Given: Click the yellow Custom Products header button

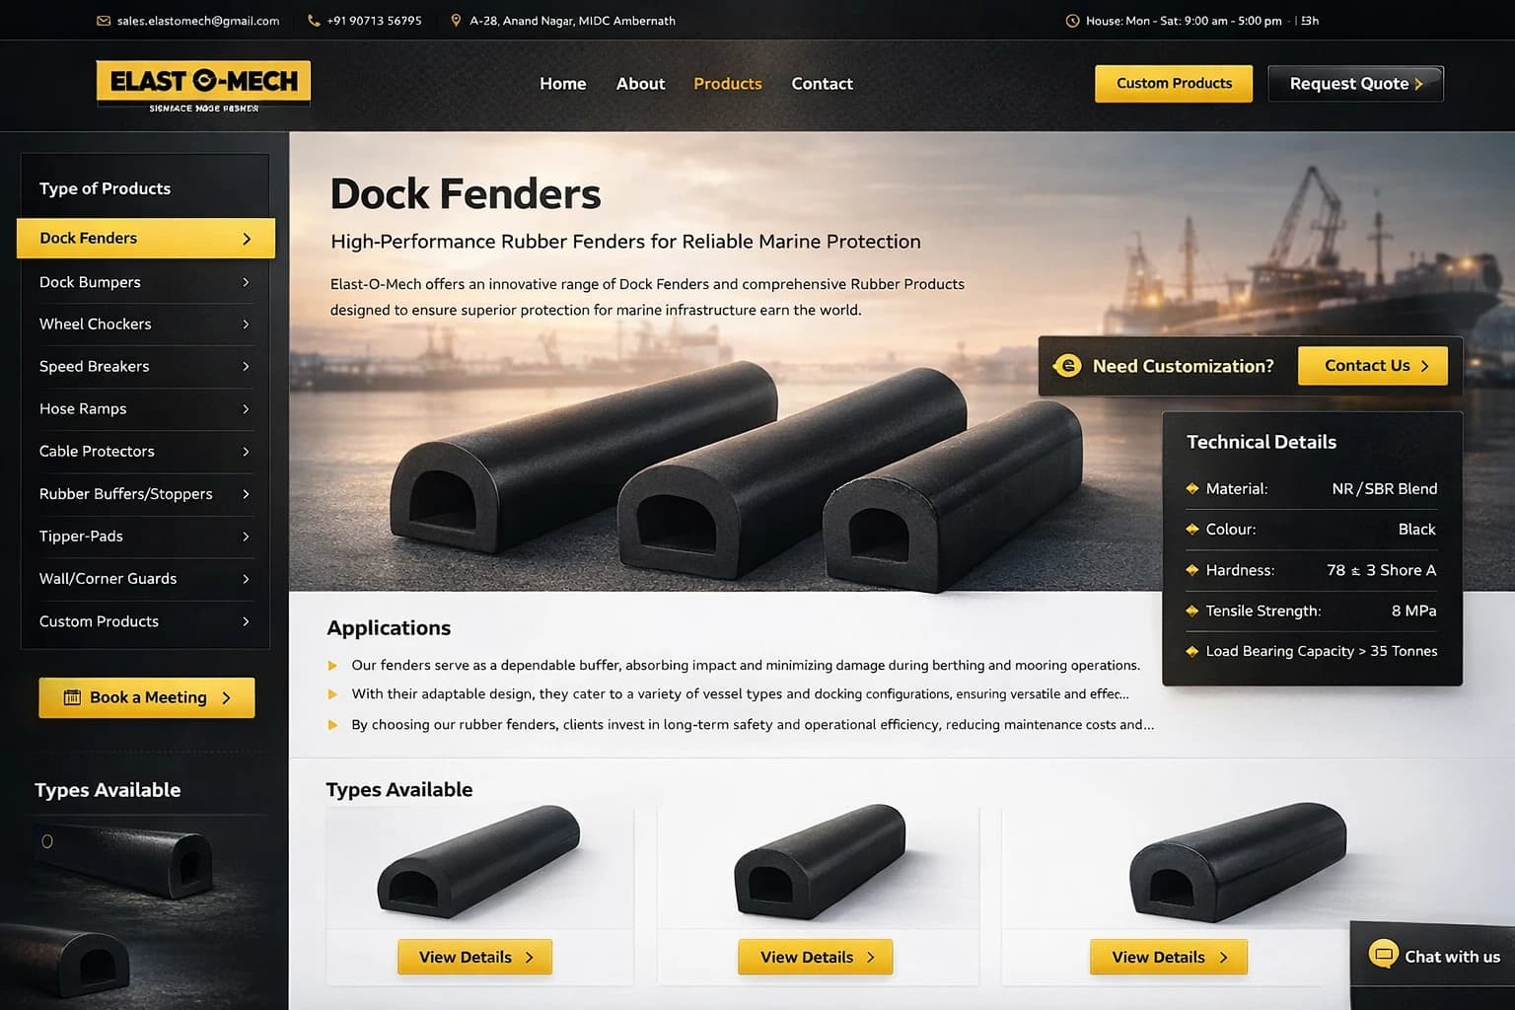Looking at the screenshot, I should [1174, 84].
